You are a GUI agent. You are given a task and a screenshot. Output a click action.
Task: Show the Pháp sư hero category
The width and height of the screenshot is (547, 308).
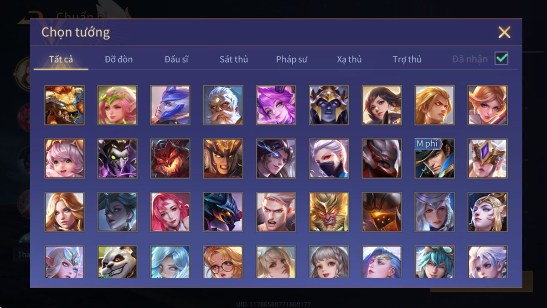pos(292,59)
